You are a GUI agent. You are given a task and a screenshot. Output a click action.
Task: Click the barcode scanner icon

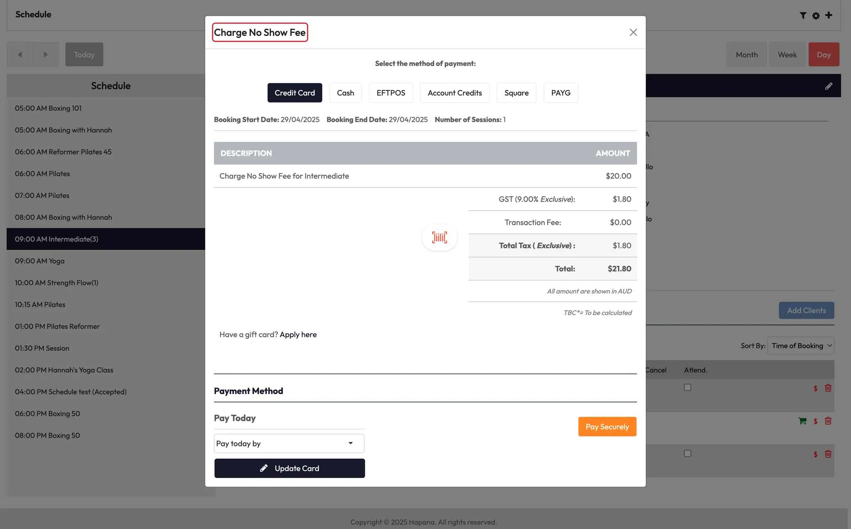(439, 237)
